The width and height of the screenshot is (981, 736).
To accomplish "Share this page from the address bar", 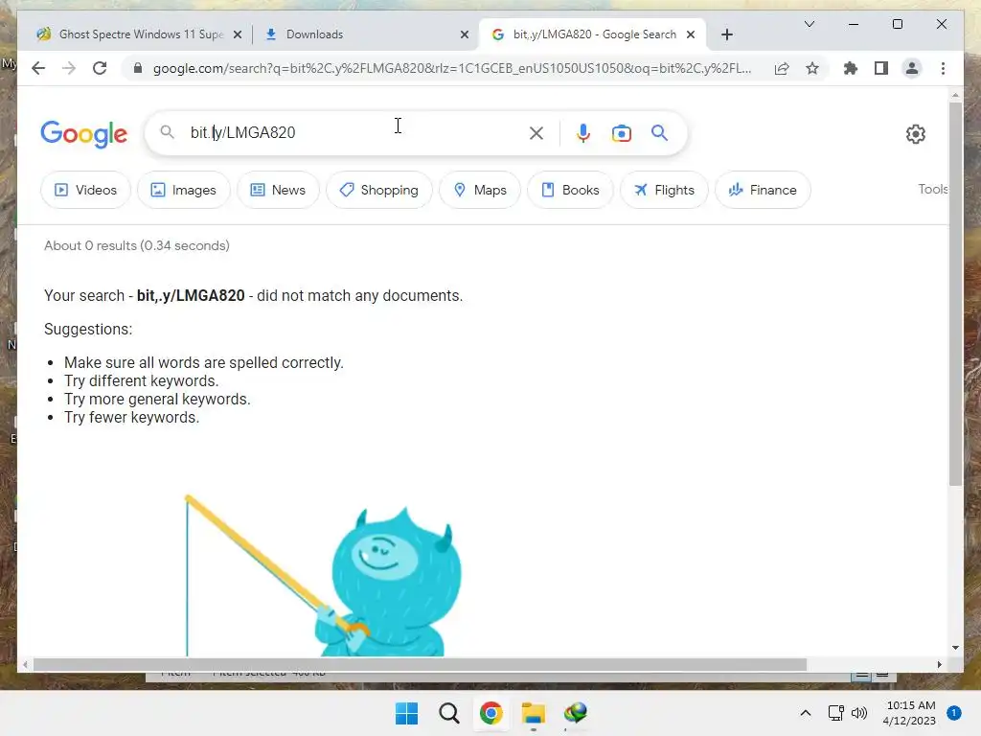I will [x=782, y=68].
